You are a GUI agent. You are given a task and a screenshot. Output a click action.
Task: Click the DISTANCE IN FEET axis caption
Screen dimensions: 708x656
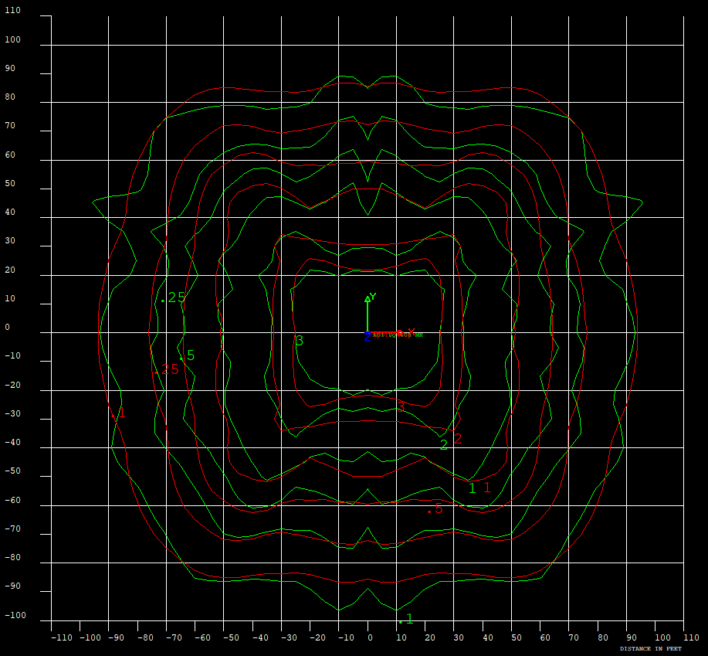click(650, 648)
